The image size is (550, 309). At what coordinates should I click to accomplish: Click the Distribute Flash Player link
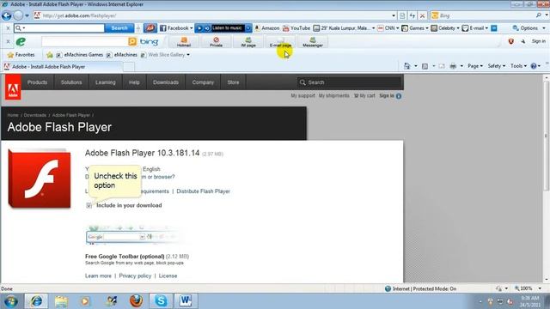pos(203,191)
